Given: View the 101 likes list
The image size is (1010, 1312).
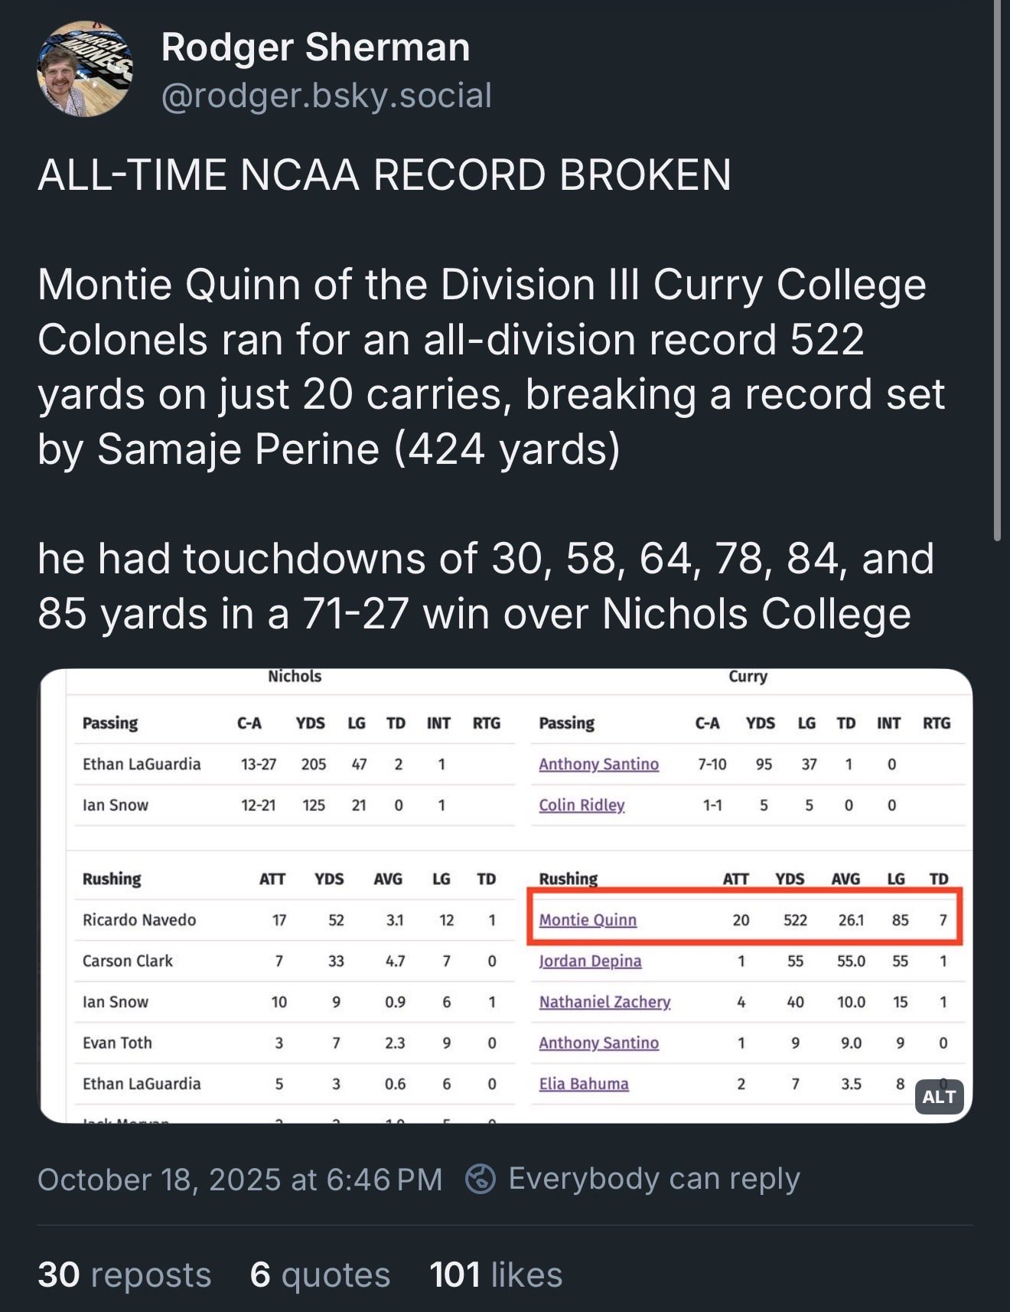Looking at the screenshot, I should (x=496, y=1275).
